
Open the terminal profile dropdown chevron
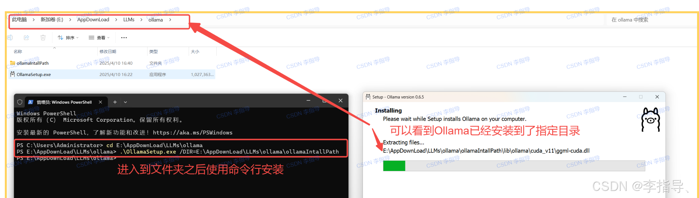pos(125,102)
